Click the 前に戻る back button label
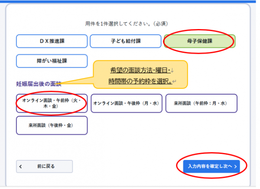The height and width of the screenshot is (189, 260). pos(46,166)
